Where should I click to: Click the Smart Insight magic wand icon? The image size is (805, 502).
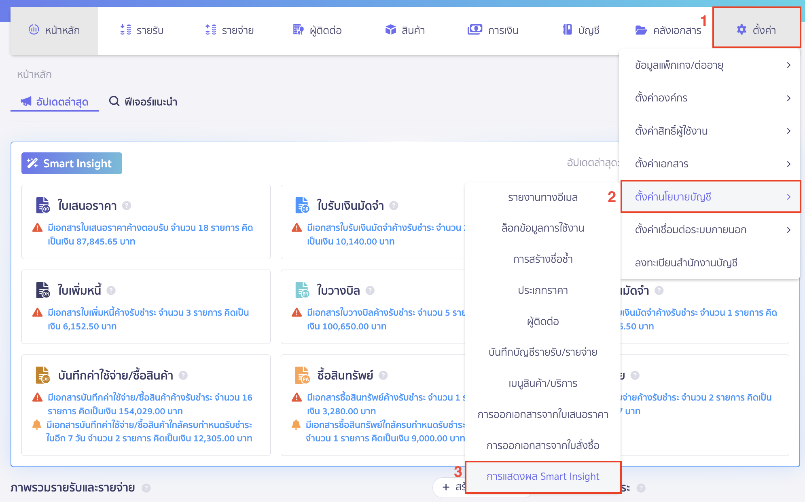click(33, 163)
